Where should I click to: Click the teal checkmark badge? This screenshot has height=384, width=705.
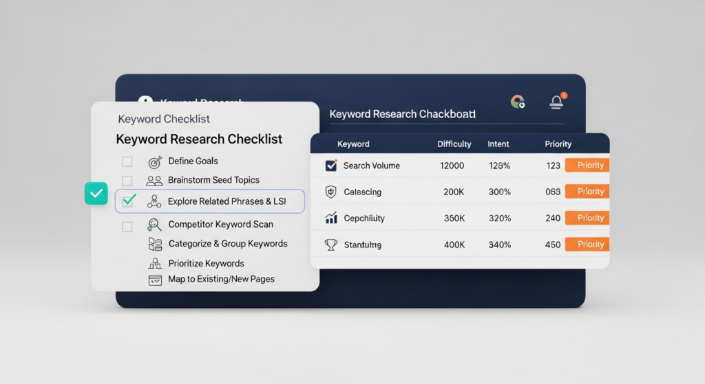click(x=96, y=193)
